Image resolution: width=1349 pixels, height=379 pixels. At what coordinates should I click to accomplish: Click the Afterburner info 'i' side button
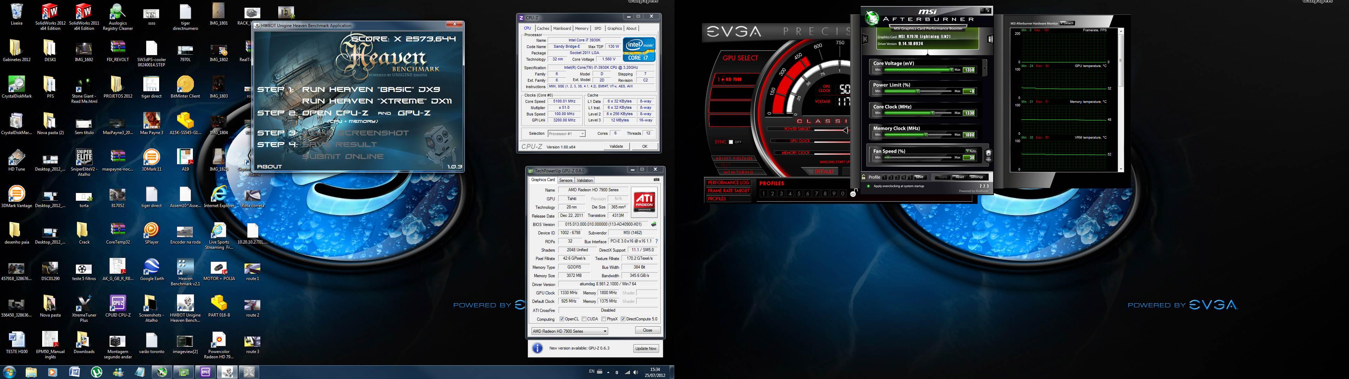click(990, 39)
